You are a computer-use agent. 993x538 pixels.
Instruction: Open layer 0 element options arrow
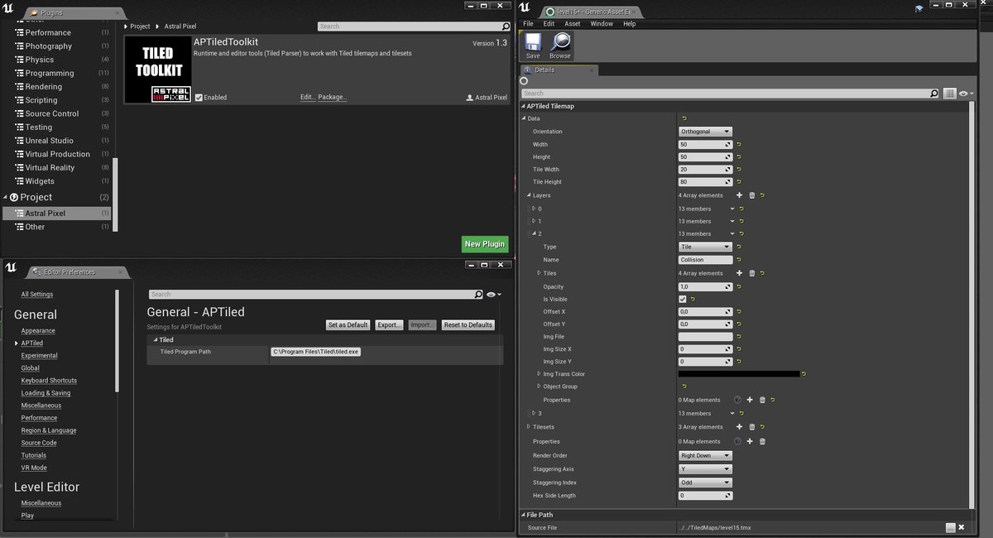732,209
